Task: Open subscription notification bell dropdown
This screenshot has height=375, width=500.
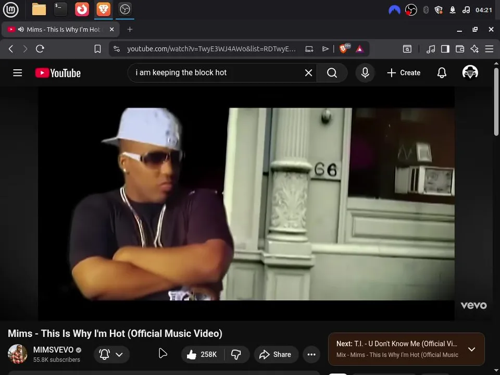Action: (x=111, y=354)
